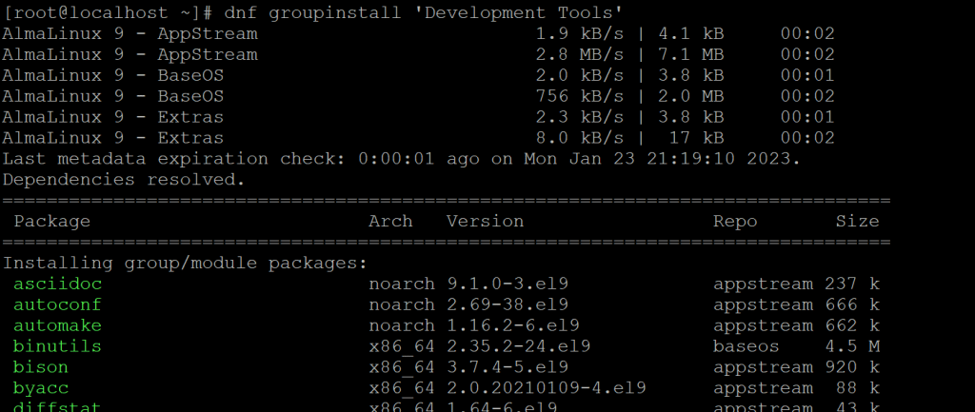The width and height of the screenshot is (975, 412).
Task: Click the Size column header
Action: [x=857, y=222]
